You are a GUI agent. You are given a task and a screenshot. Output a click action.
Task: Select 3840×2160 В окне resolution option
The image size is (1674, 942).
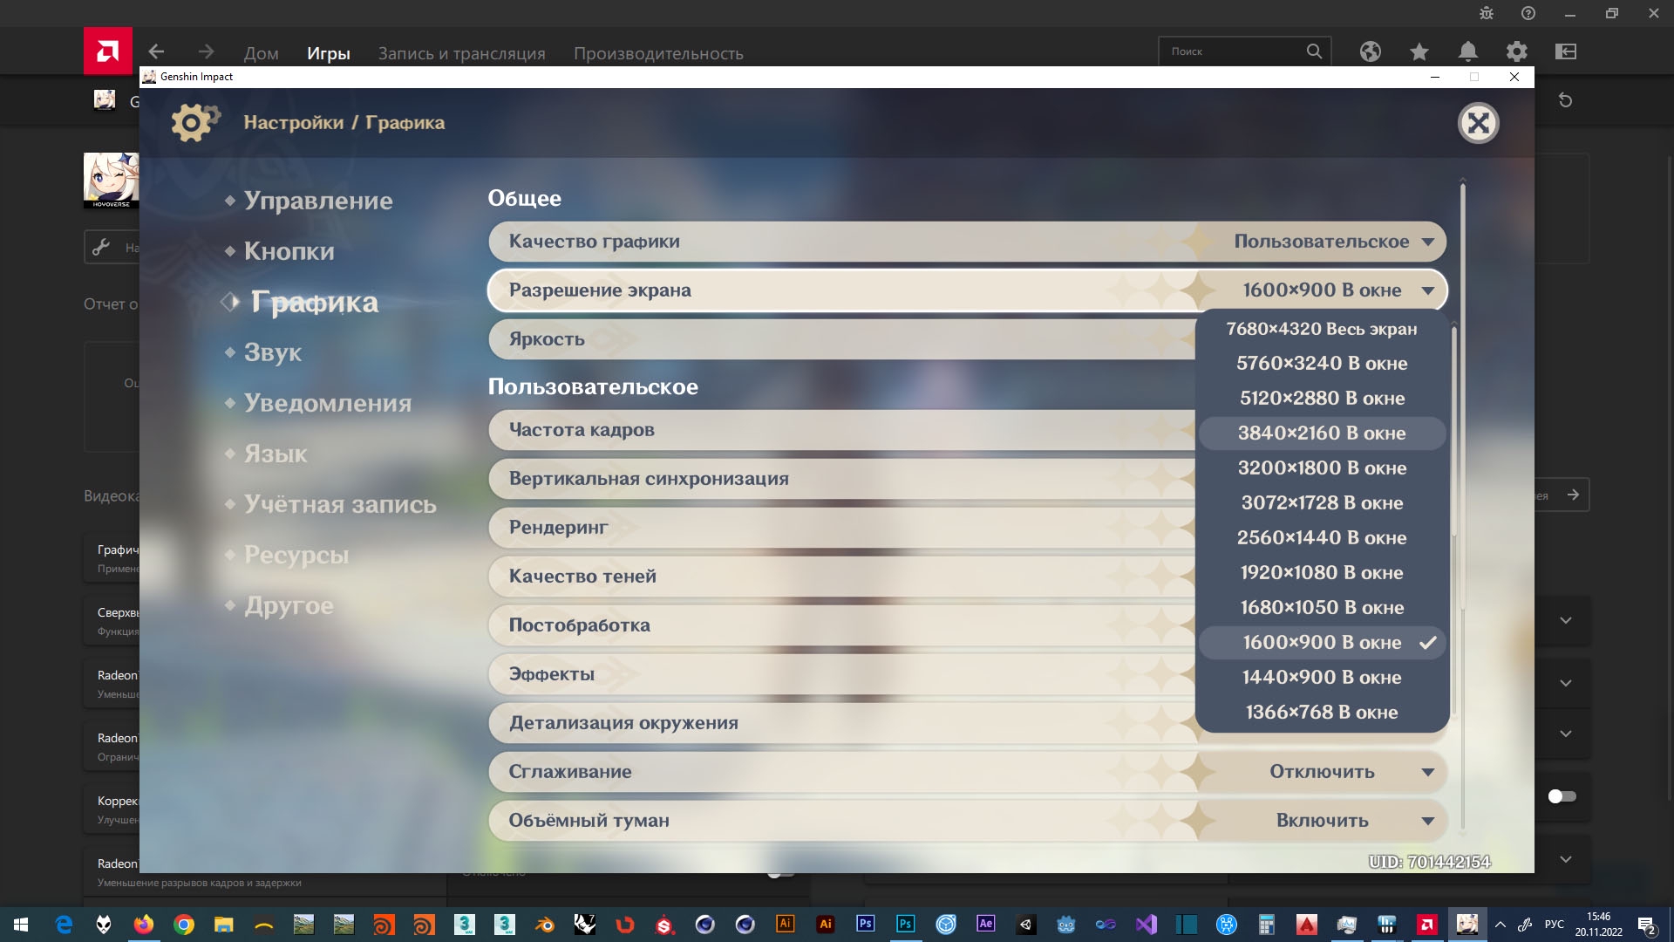[1321, 433]
